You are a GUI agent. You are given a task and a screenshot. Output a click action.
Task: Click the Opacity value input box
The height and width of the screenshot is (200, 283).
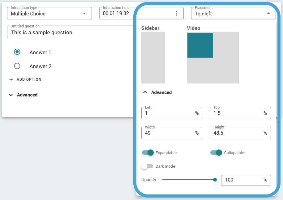(x=246, y=180)
